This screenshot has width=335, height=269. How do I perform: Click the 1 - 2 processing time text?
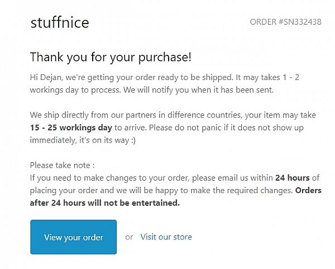click(291, 77)
